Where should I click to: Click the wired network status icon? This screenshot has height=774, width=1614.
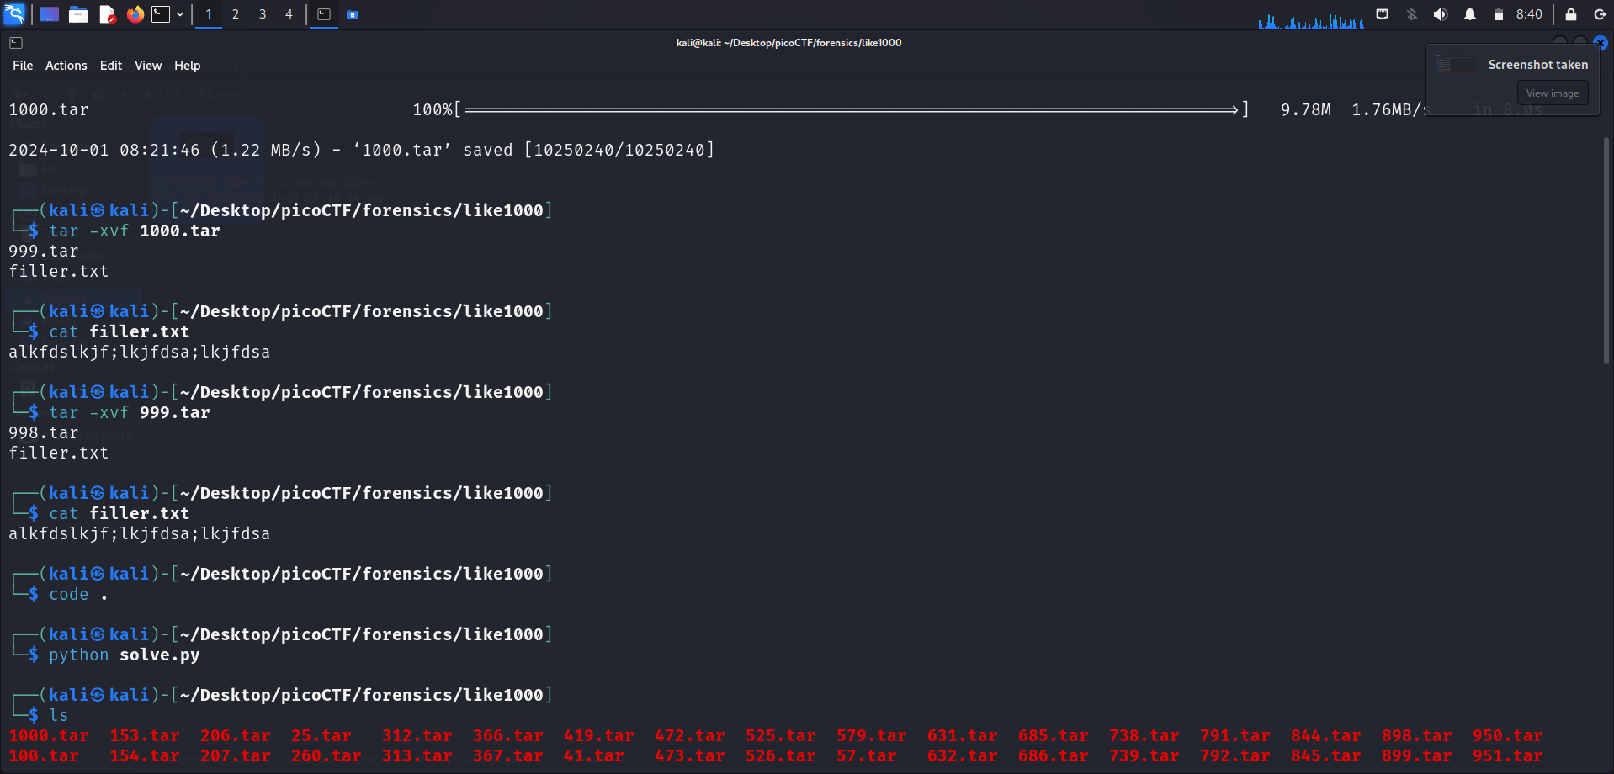pyautogui.click(x=1382, y=14)
